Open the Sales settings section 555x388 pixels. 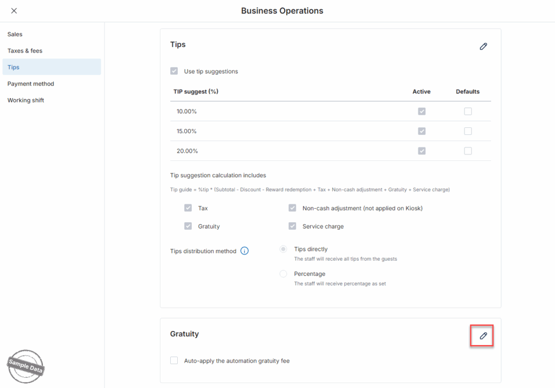pos(15,34)
